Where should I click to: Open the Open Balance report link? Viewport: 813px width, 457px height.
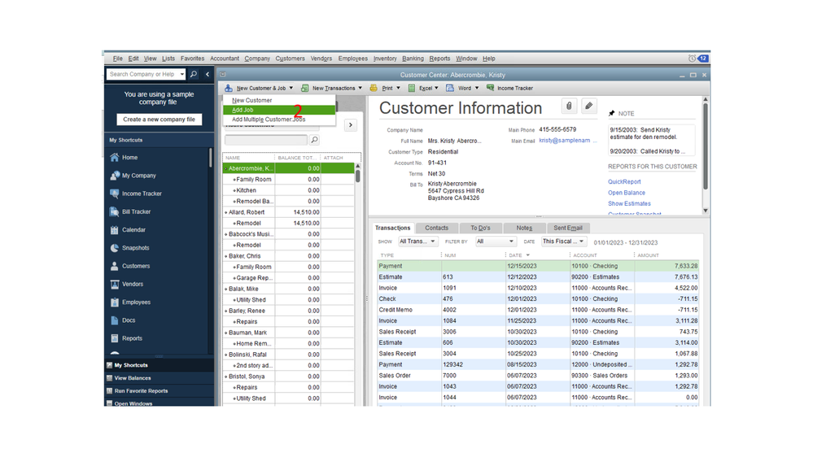click(627, 193)
